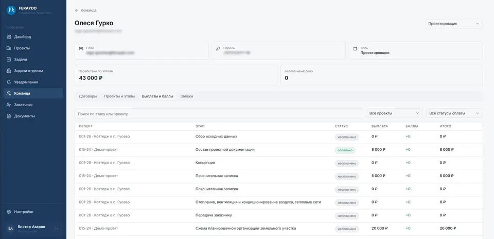Click the Dashboard grid icon in sidebar
This screenshot has height=239, width=494.
pos(9,37)
